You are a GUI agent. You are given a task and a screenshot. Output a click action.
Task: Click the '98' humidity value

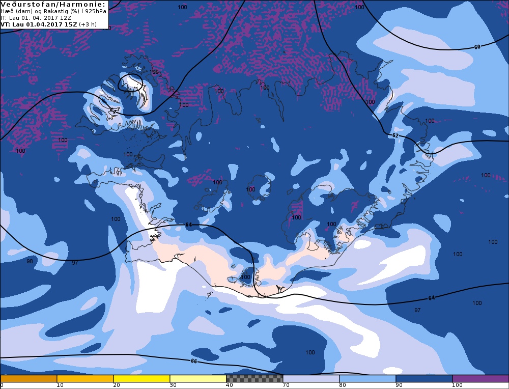(30, 261)
